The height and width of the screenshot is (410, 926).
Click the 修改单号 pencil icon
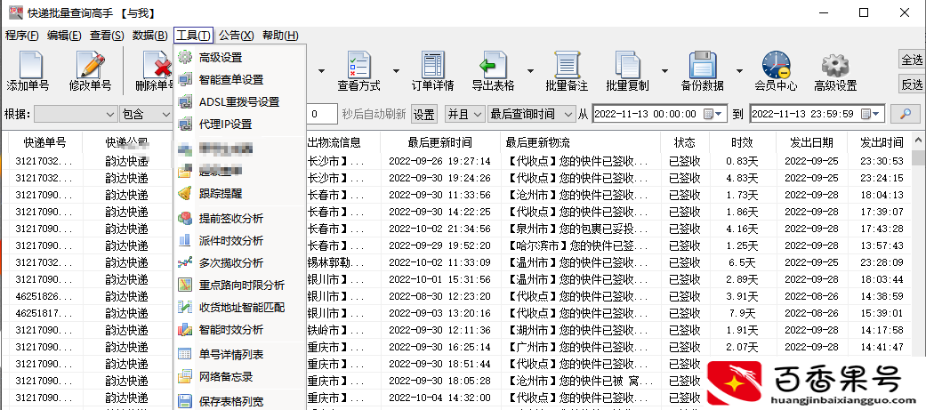tap(90, 71)
